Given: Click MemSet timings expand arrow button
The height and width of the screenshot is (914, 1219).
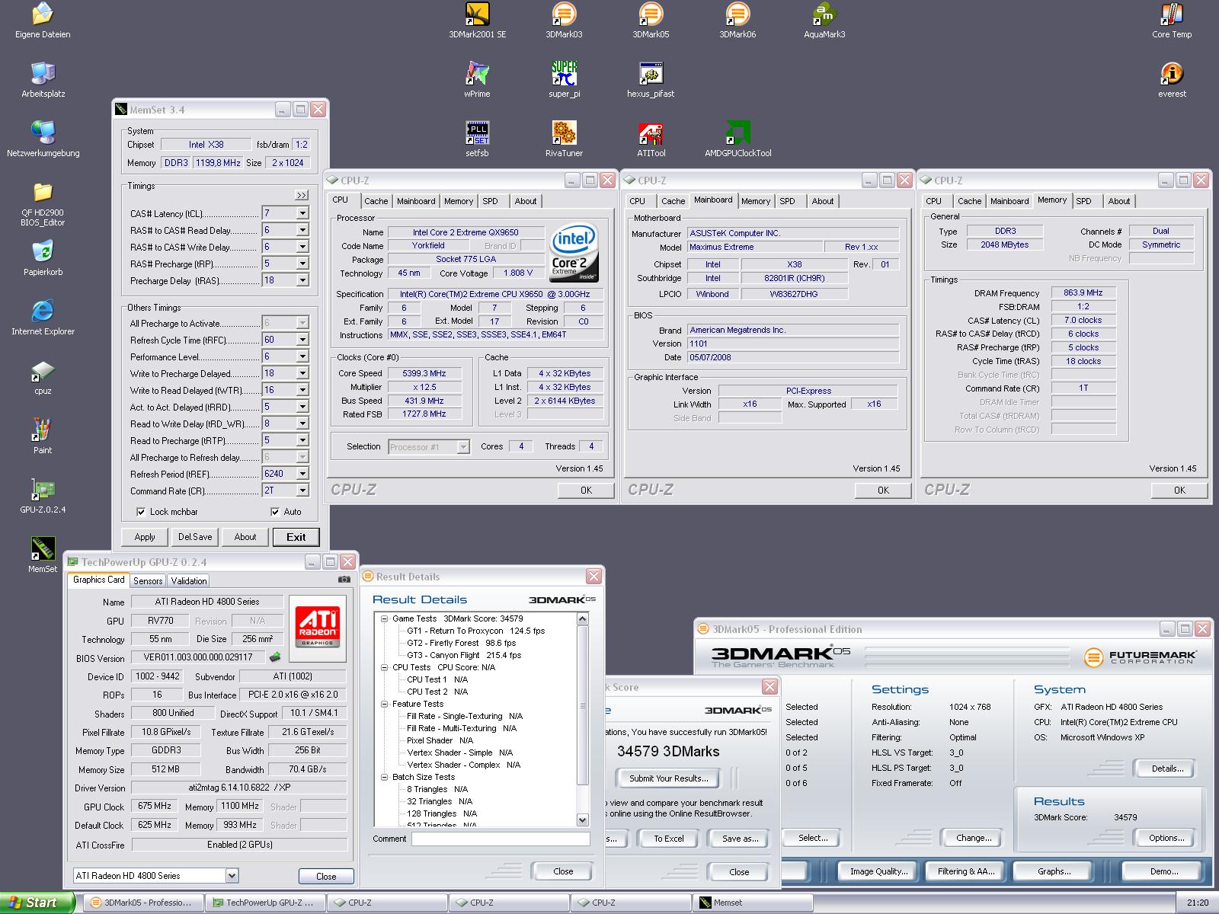Looking at the screenshot, I should click(x=302, y=195).
